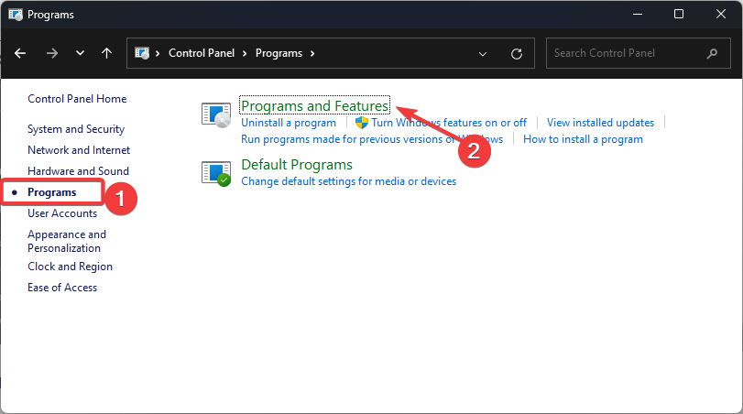The height and width of the screenshot is (414, 743).
Task: Expand the address bar history dropdown
Action: click(x=484, y=53)
